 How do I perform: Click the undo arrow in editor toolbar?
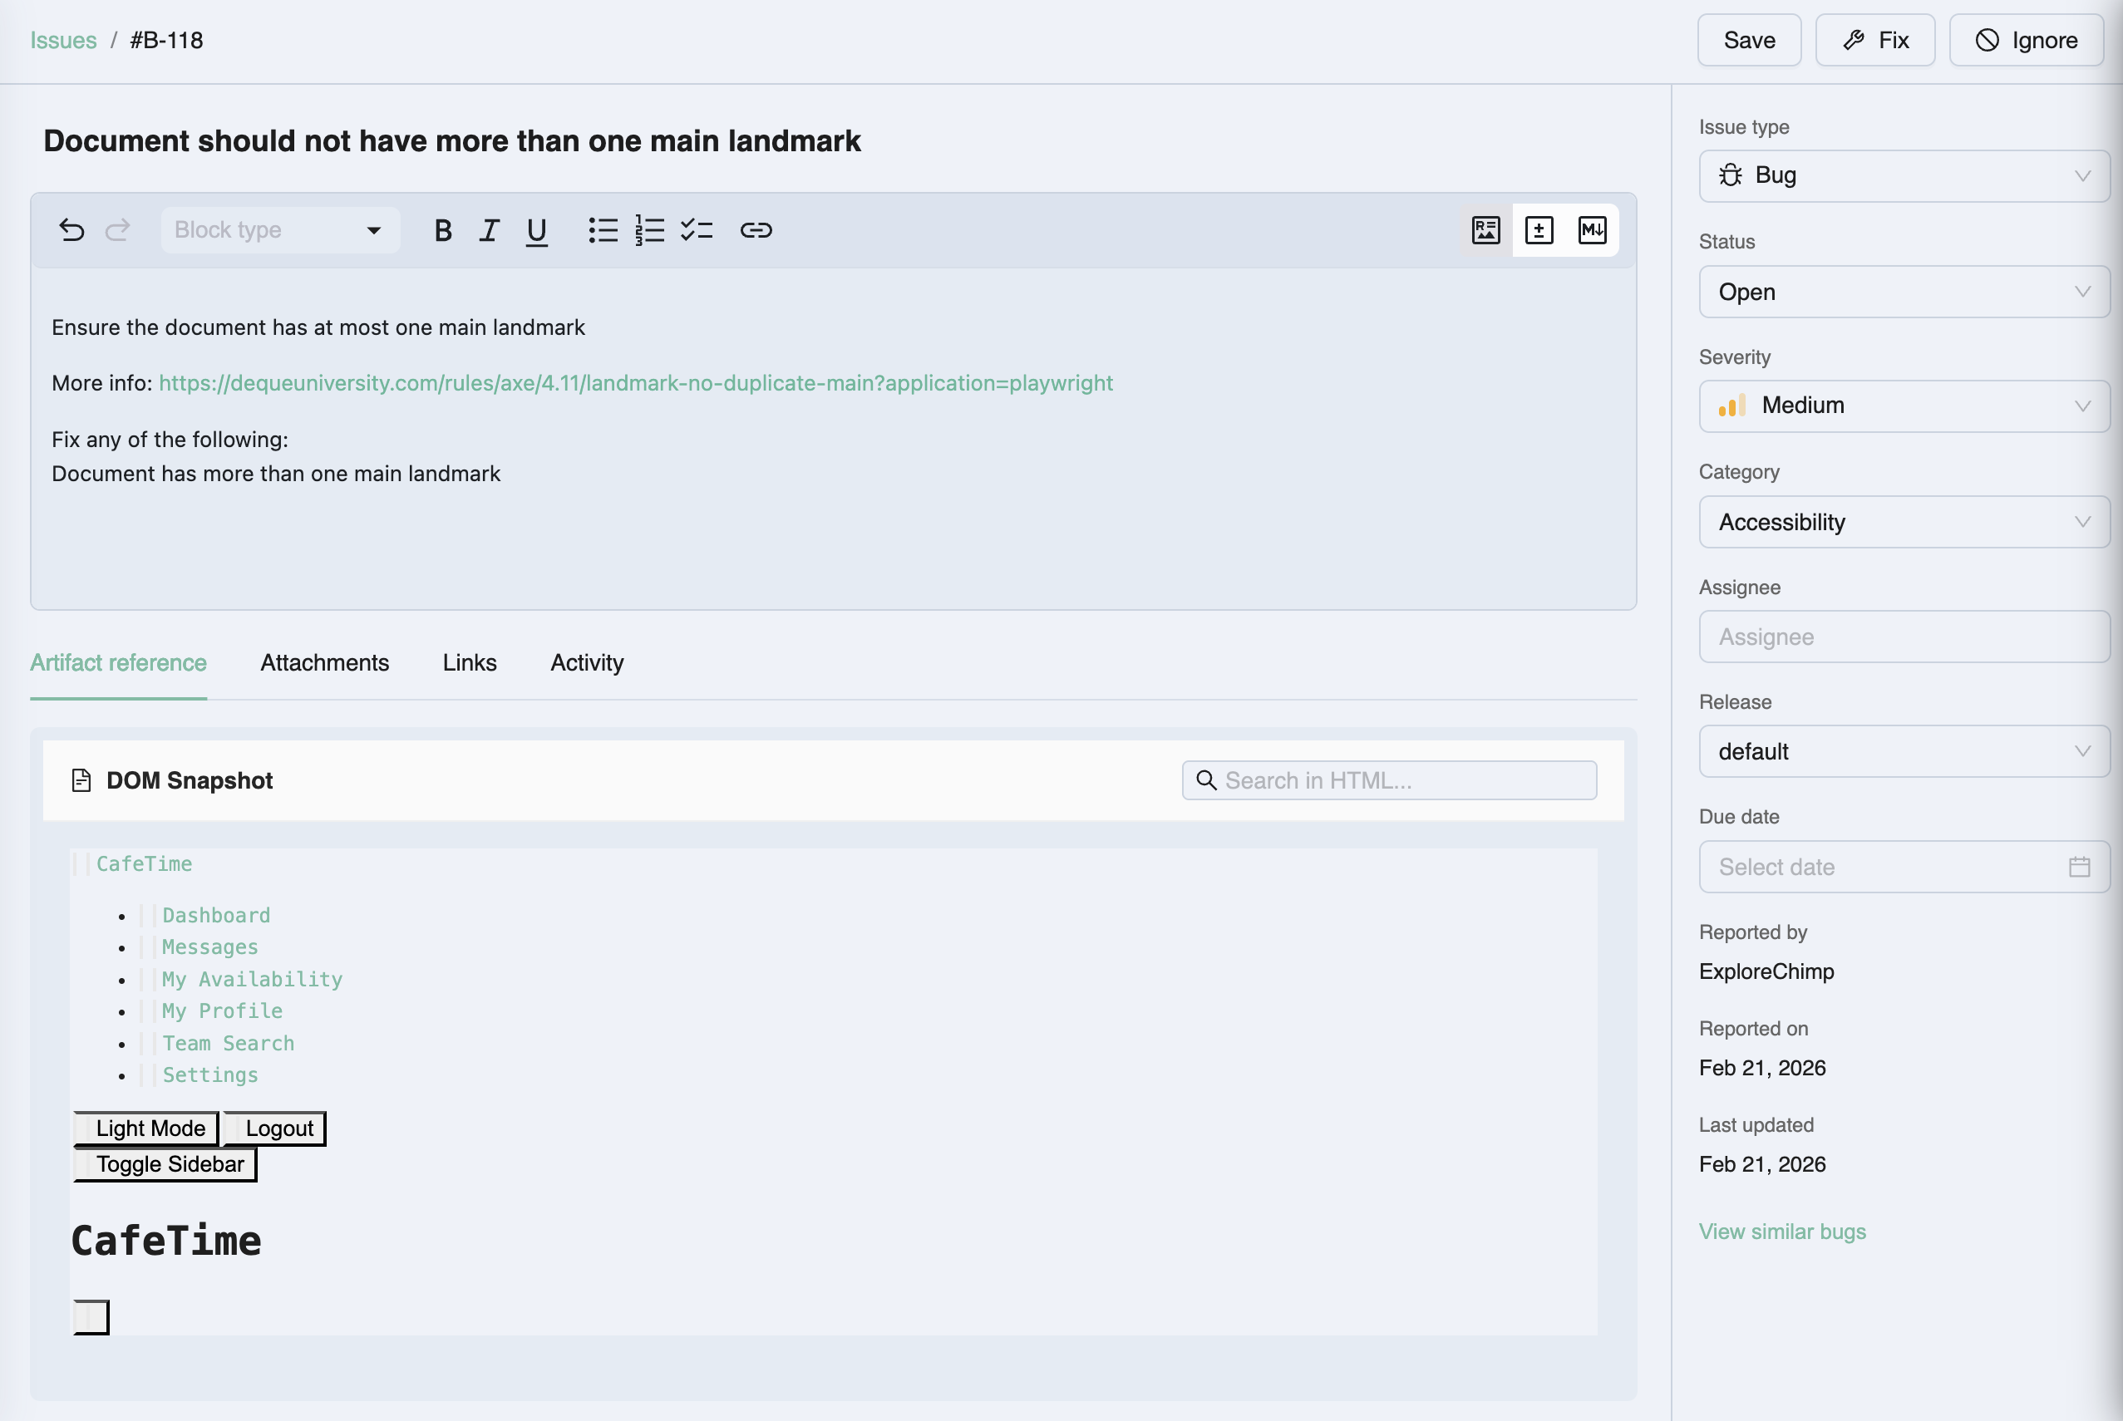click(71, 230)
